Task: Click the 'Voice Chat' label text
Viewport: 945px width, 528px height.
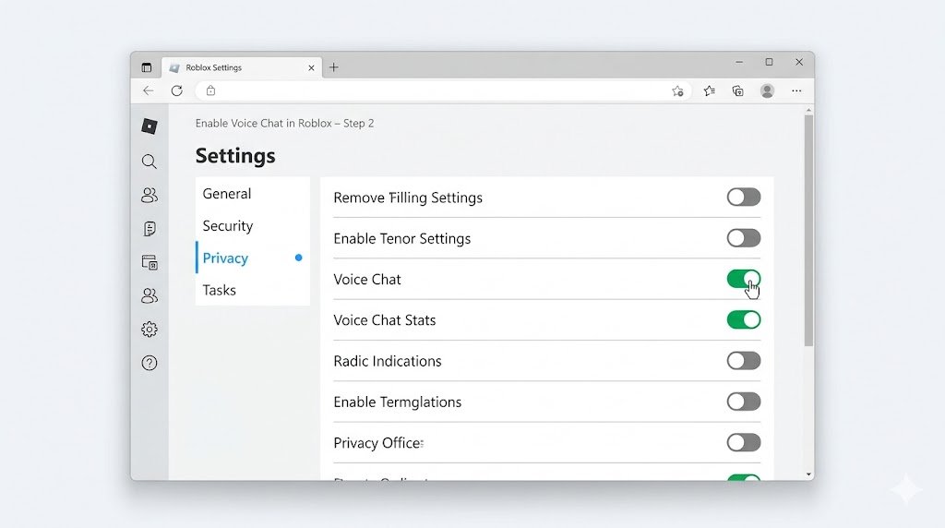Action: pos(367,279)
